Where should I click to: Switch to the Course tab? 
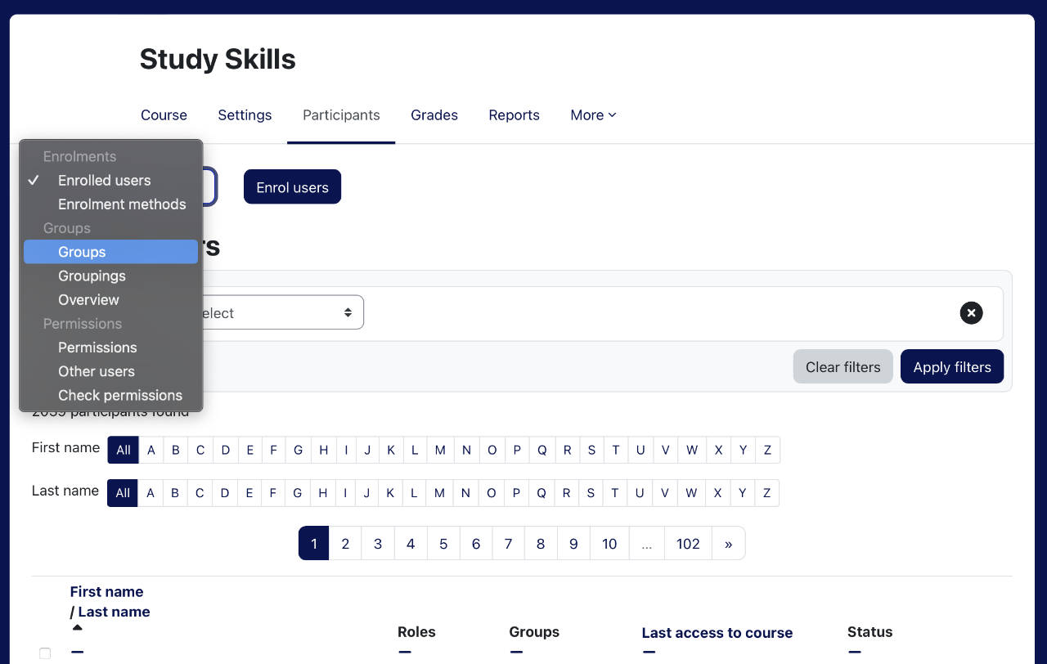click(164, 115)
